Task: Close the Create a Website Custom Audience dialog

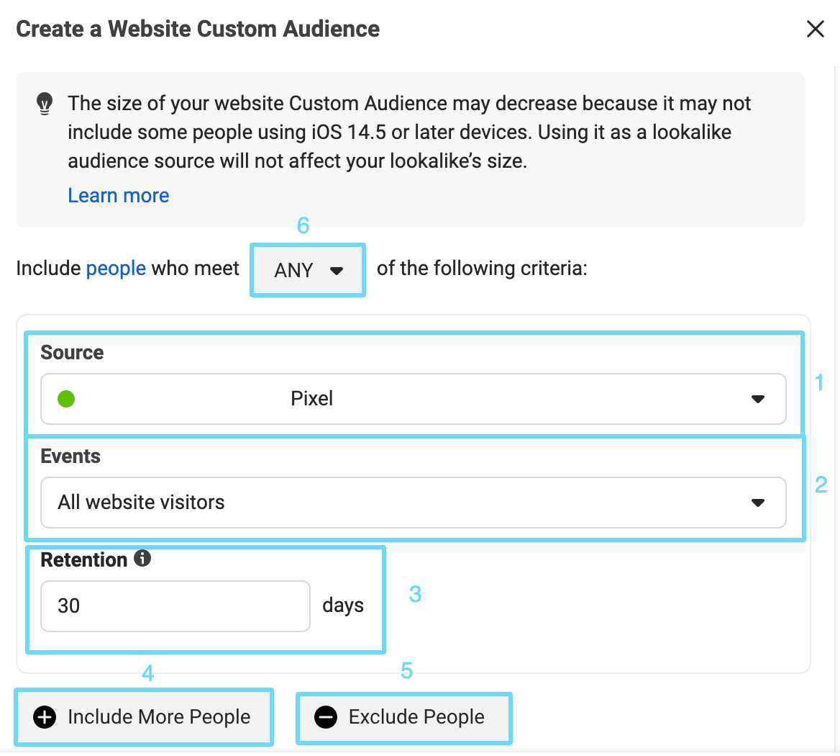Action: [815, 29]
